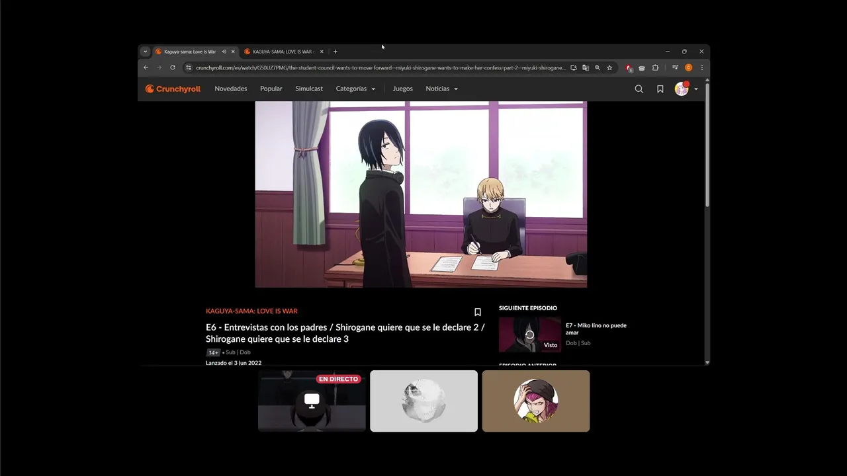Select the next episode E7 thumbnail
This screenshot has width=847, height=476.
pyautogui.click(x=529, y=335)
